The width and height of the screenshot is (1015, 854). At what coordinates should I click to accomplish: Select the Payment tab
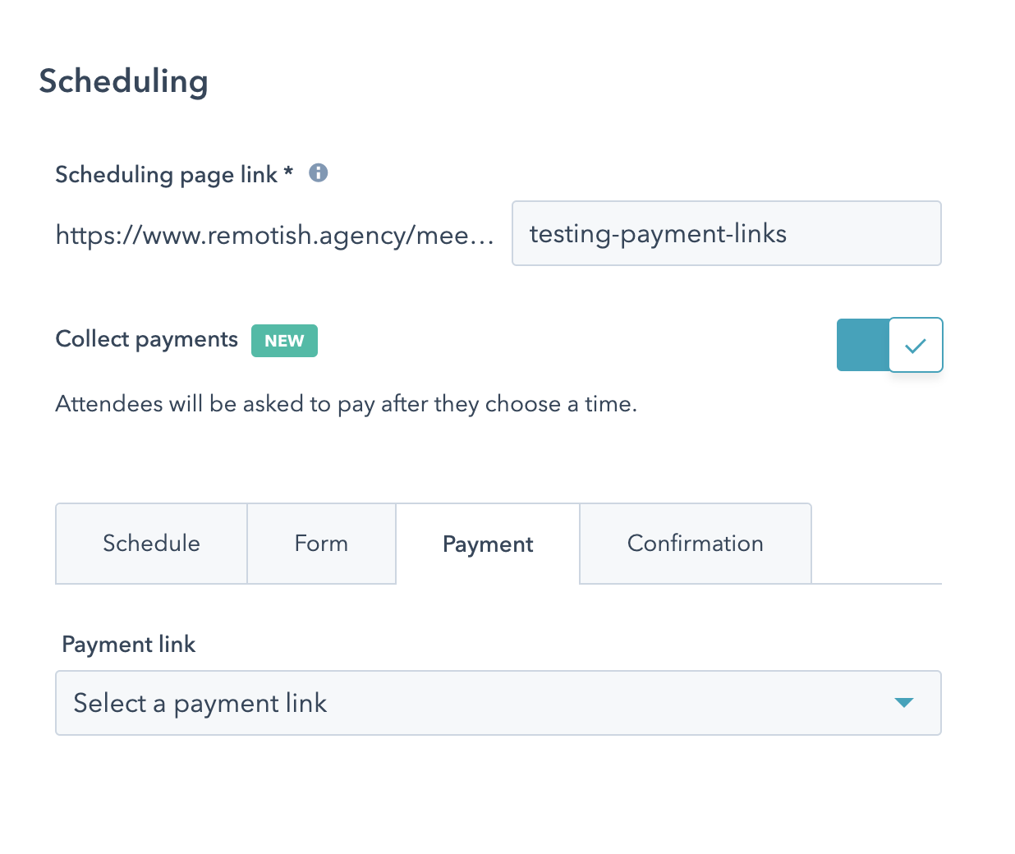(488, 544)
